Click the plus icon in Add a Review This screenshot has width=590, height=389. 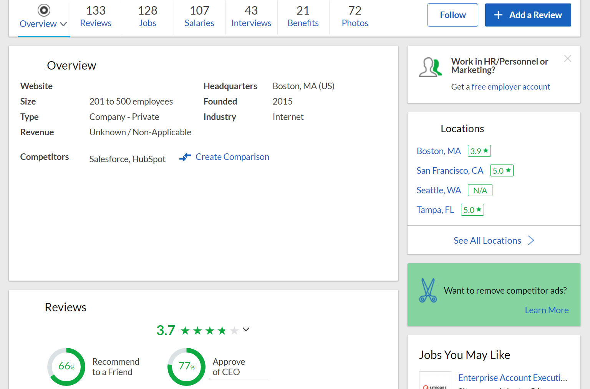click(x=498, y=15)
